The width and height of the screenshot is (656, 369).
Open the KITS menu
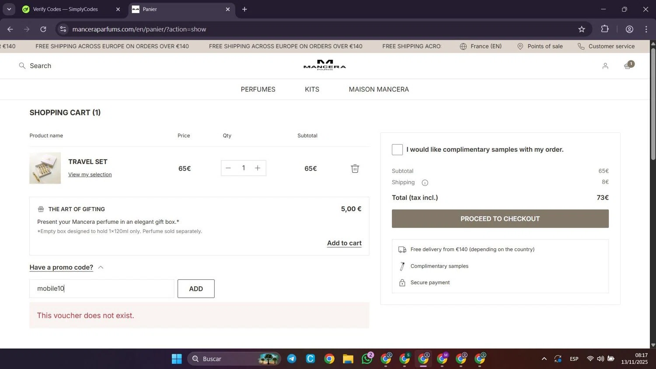(x=312, y=89)
